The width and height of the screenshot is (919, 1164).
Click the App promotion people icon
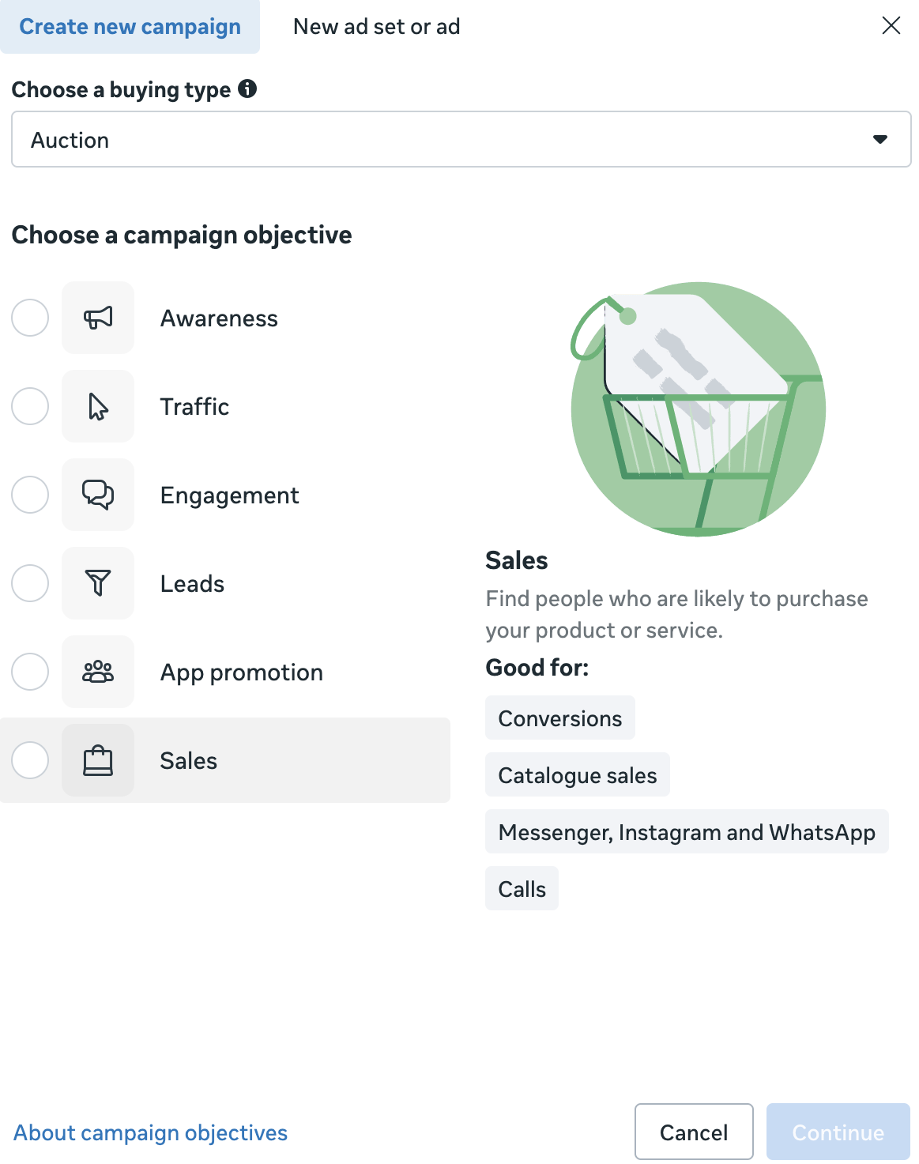98,672
